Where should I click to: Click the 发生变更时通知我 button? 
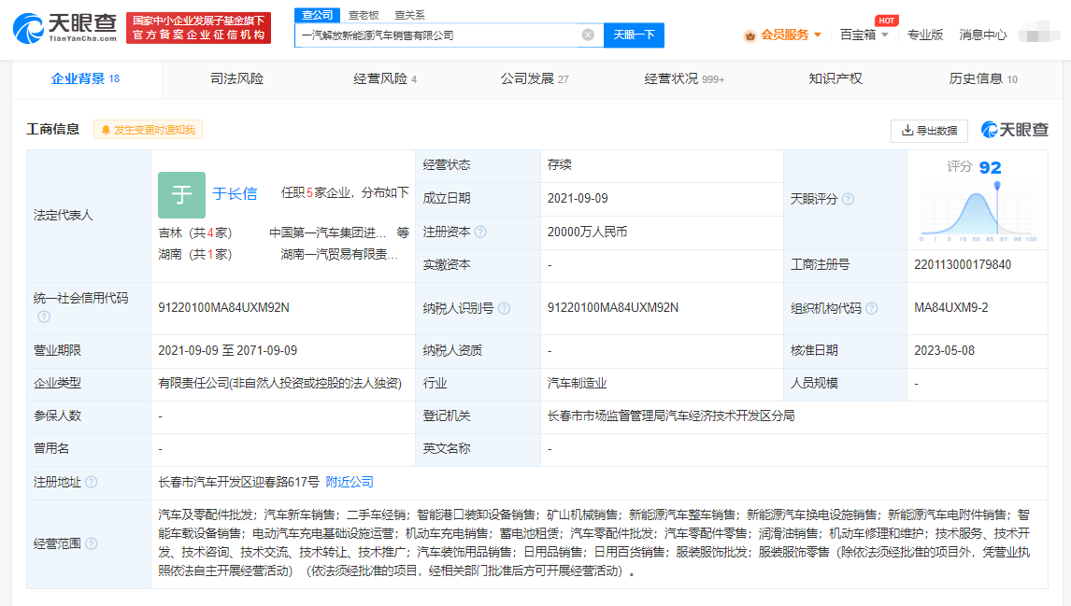click(149, 130)
